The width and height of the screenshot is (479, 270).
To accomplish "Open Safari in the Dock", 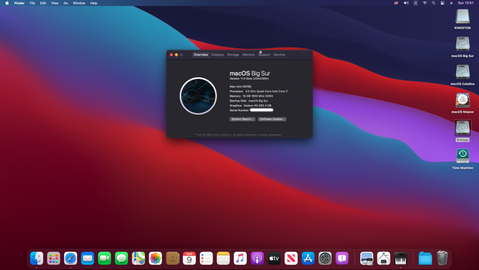I will pyautogui.click(x=70, y=258).
